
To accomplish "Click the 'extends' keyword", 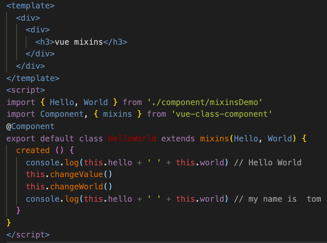I will pos(178,138).
